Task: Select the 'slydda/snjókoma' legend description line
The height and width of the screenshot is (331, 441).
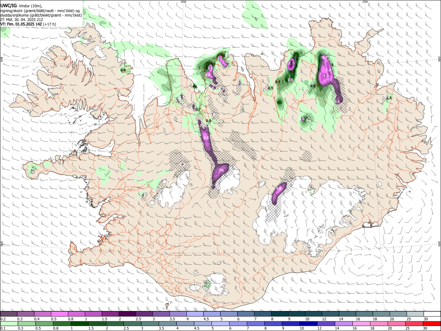Action: [x=41, y=15]
